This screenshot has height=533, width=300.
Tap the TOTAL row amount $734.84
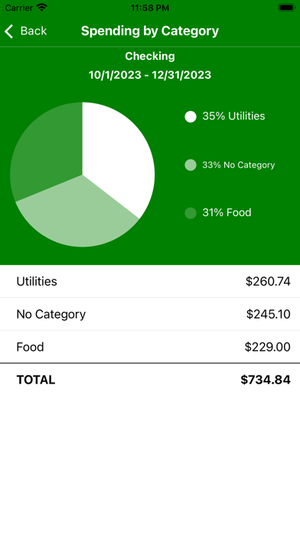pyautogui.click(x=266, y=380)
